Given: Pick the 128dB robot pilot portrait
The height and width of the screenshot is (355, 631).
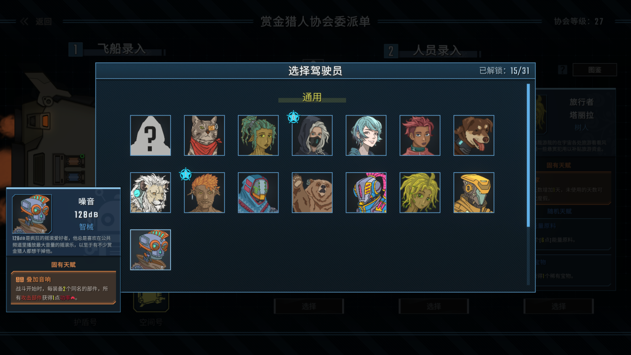Looking at the screenshot, I should (150, 250).
